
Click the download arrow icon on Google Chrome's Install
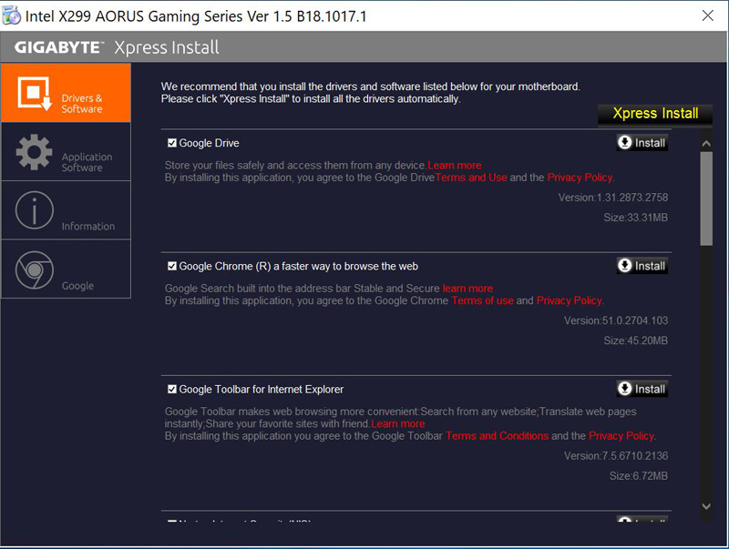click(x=625, y=265)
